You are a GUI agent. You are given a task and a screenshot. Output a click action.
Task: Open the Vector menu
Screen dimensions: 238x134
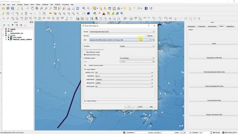point(32,4)
